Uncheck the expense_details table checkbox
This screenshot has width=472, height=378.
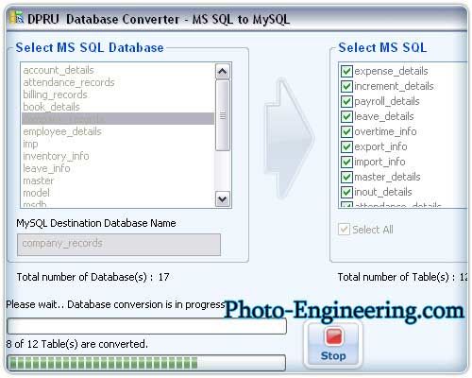[346, 71]
